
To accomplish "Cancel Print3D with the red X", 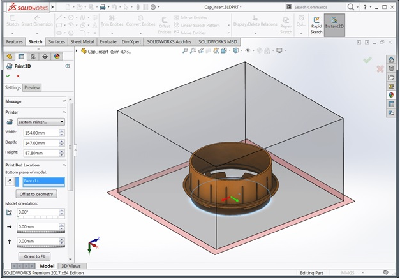I will point(18,75).
